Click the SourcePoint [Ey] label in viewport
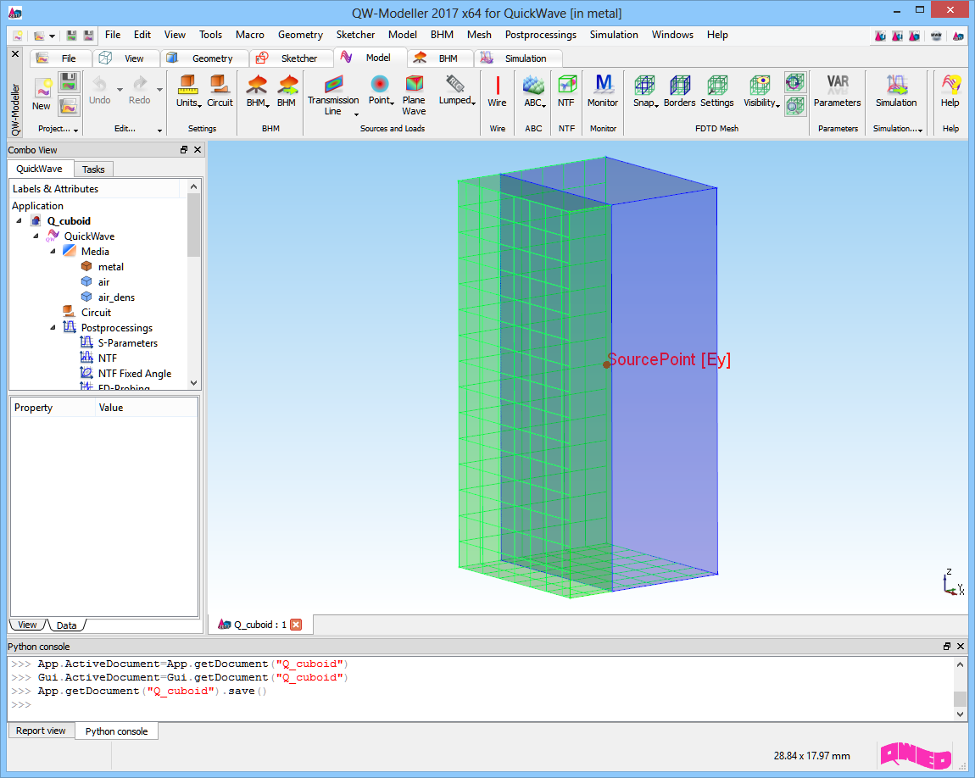 [x=669, y=360]
